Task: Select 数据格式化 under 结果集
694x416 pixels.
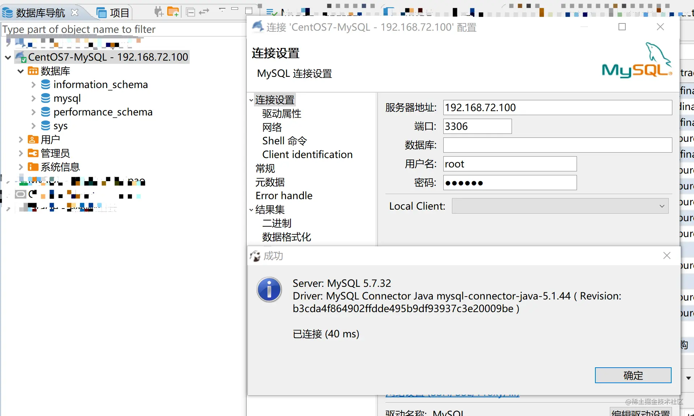Action: [286, 237]
